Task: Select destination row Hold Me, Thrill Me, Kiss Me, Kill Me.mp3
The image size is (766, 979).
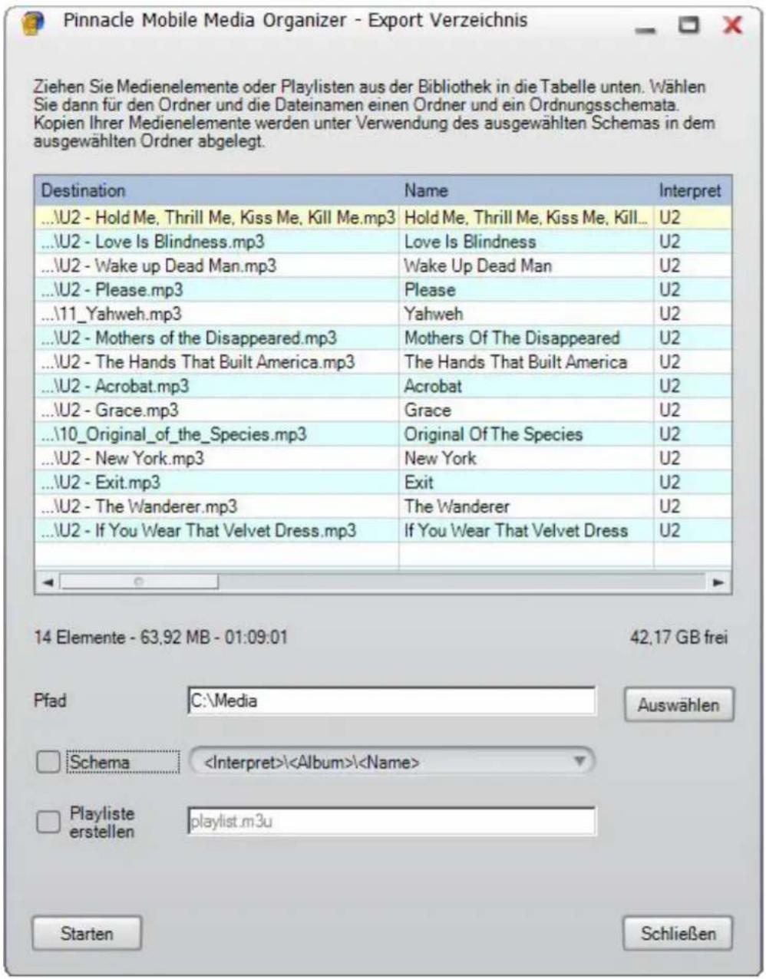Action: tap(217, 217)
